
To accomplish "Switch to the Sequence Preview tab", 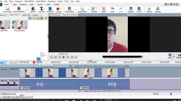I will point(70,15).
